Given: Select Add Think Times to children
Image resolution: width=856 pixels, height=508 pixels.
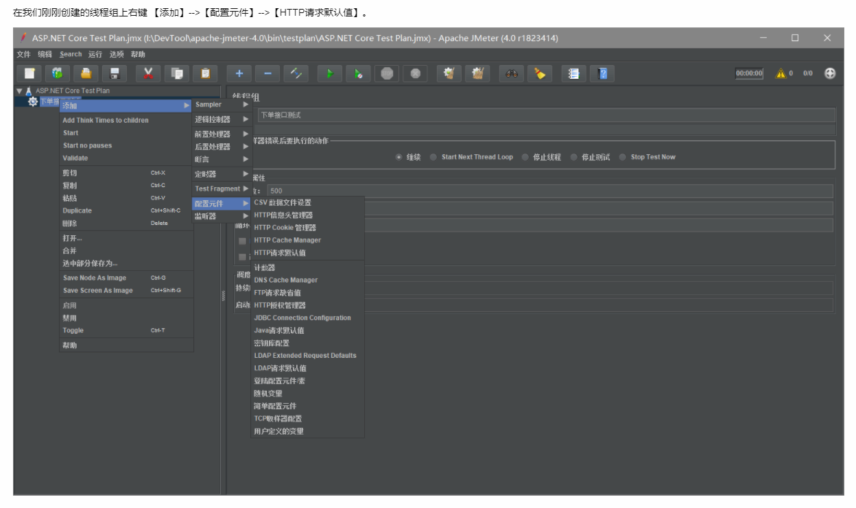Looking at the screenshot, I should [x=126, y=120].
